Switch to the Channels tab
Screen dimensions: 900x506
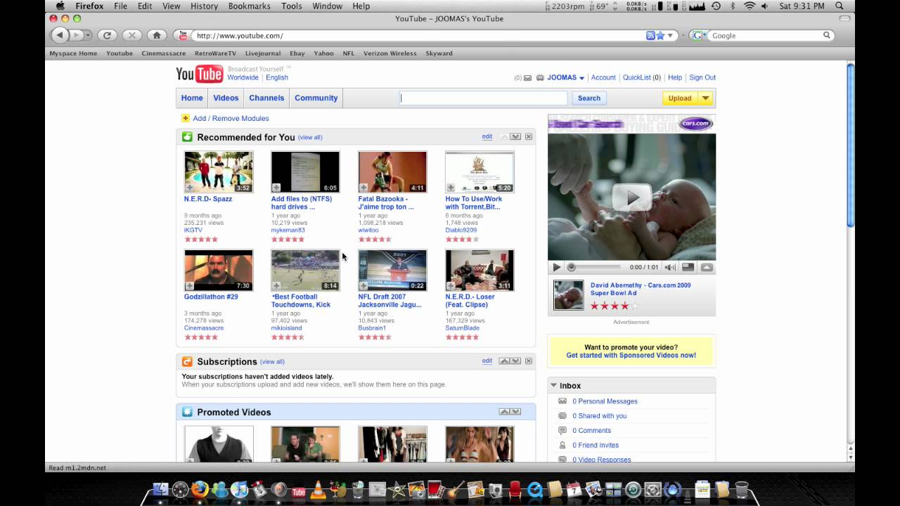tap(266, 98)
